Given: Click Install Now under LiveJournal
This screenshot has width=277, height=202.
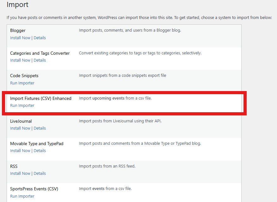Looking at the screenshot, I should [x=20, y=128].
